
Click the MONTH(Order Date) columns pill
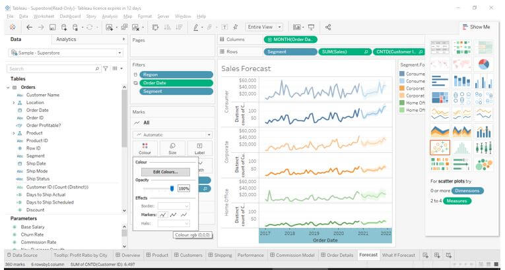[290, 40]
